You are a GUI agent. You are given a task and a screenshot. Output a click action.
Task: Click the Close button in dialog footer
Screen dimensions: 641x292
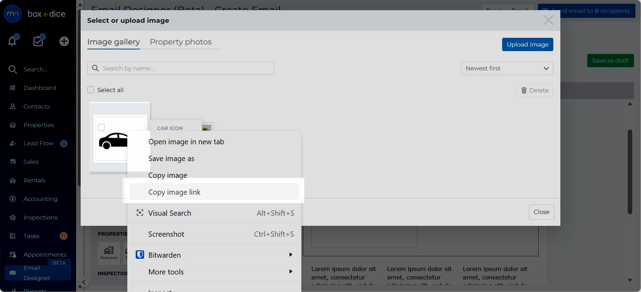pyautogui.click(x=541, y=212)
